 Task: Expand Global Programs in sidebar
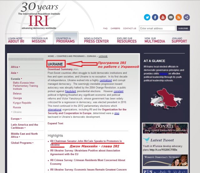21,143
